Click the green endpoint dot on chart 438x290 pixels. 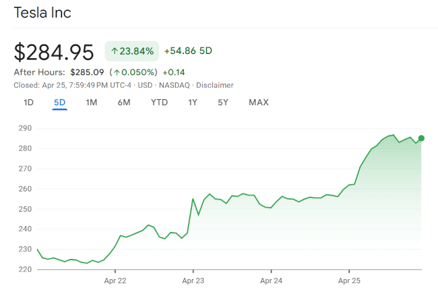(421, 138)
